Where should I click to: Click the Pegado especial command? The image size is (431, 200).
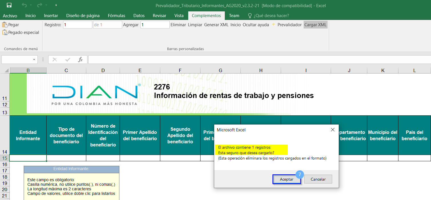click(x=21, y=32)
